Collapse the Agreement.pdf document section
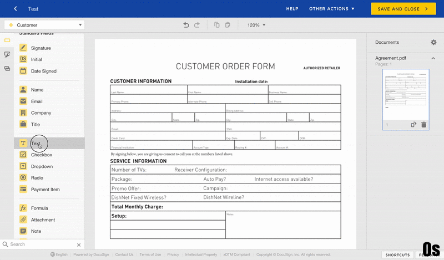The height and width of the screenshot is (260, 444). point(433,58)
